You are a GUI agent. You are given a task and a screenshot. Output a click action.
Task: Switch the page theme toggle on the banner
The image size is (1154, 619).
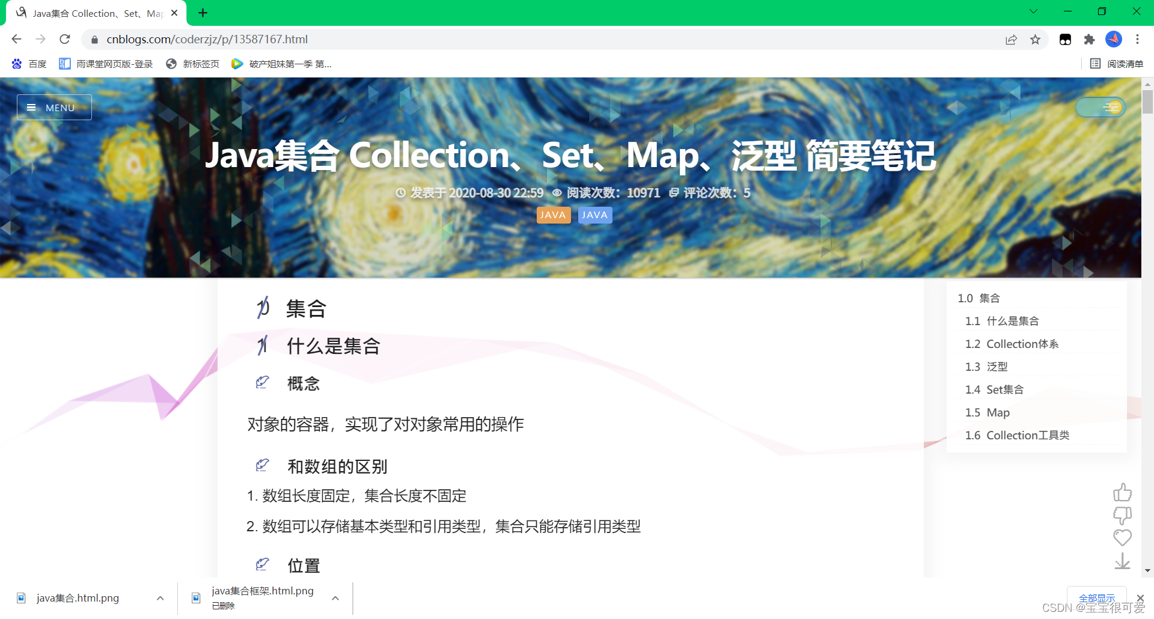[x=1100, y=107]
